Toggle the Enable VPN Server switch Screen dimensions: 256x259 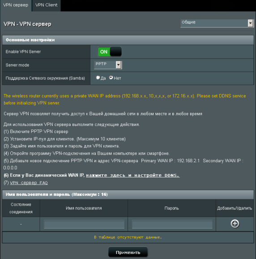pos(110,52)
